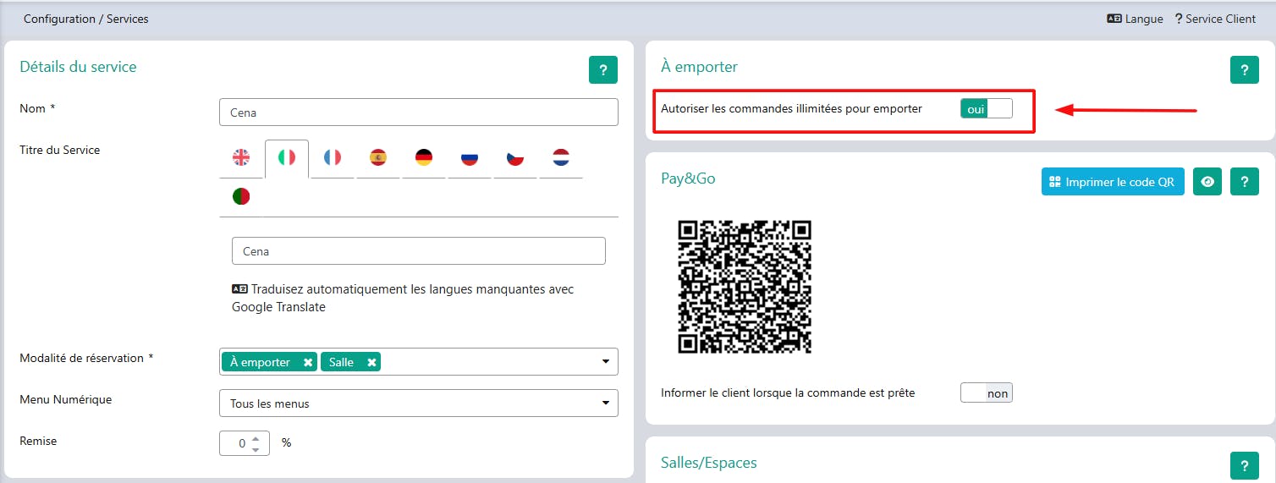Viewport: 1276px width, 483px height.
Task: Increase the Remise percentage
Action: [256, 438]
